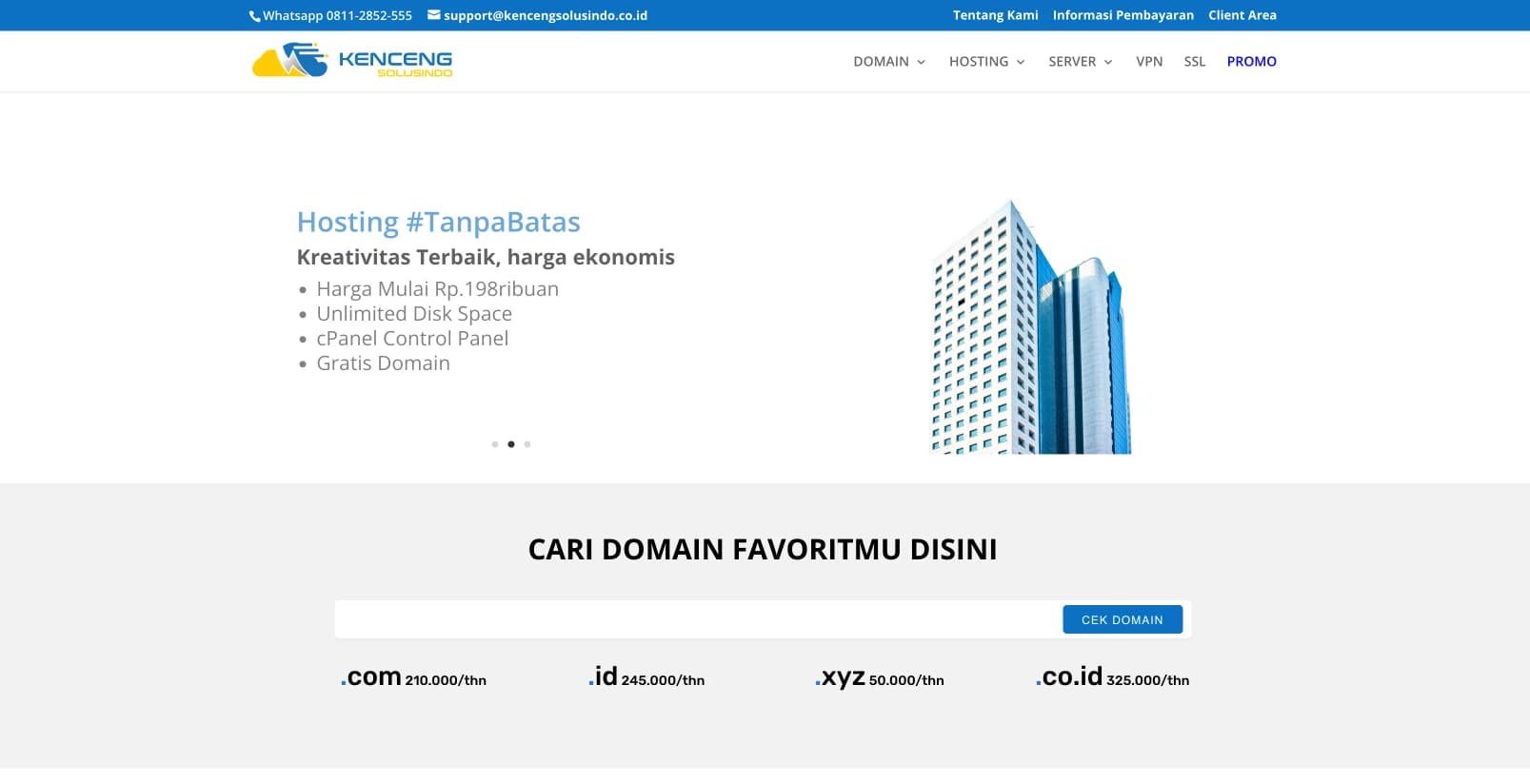The image size is (1530, 783).
Task: Click .com 210.000/thn price
Action: (413, 677)
